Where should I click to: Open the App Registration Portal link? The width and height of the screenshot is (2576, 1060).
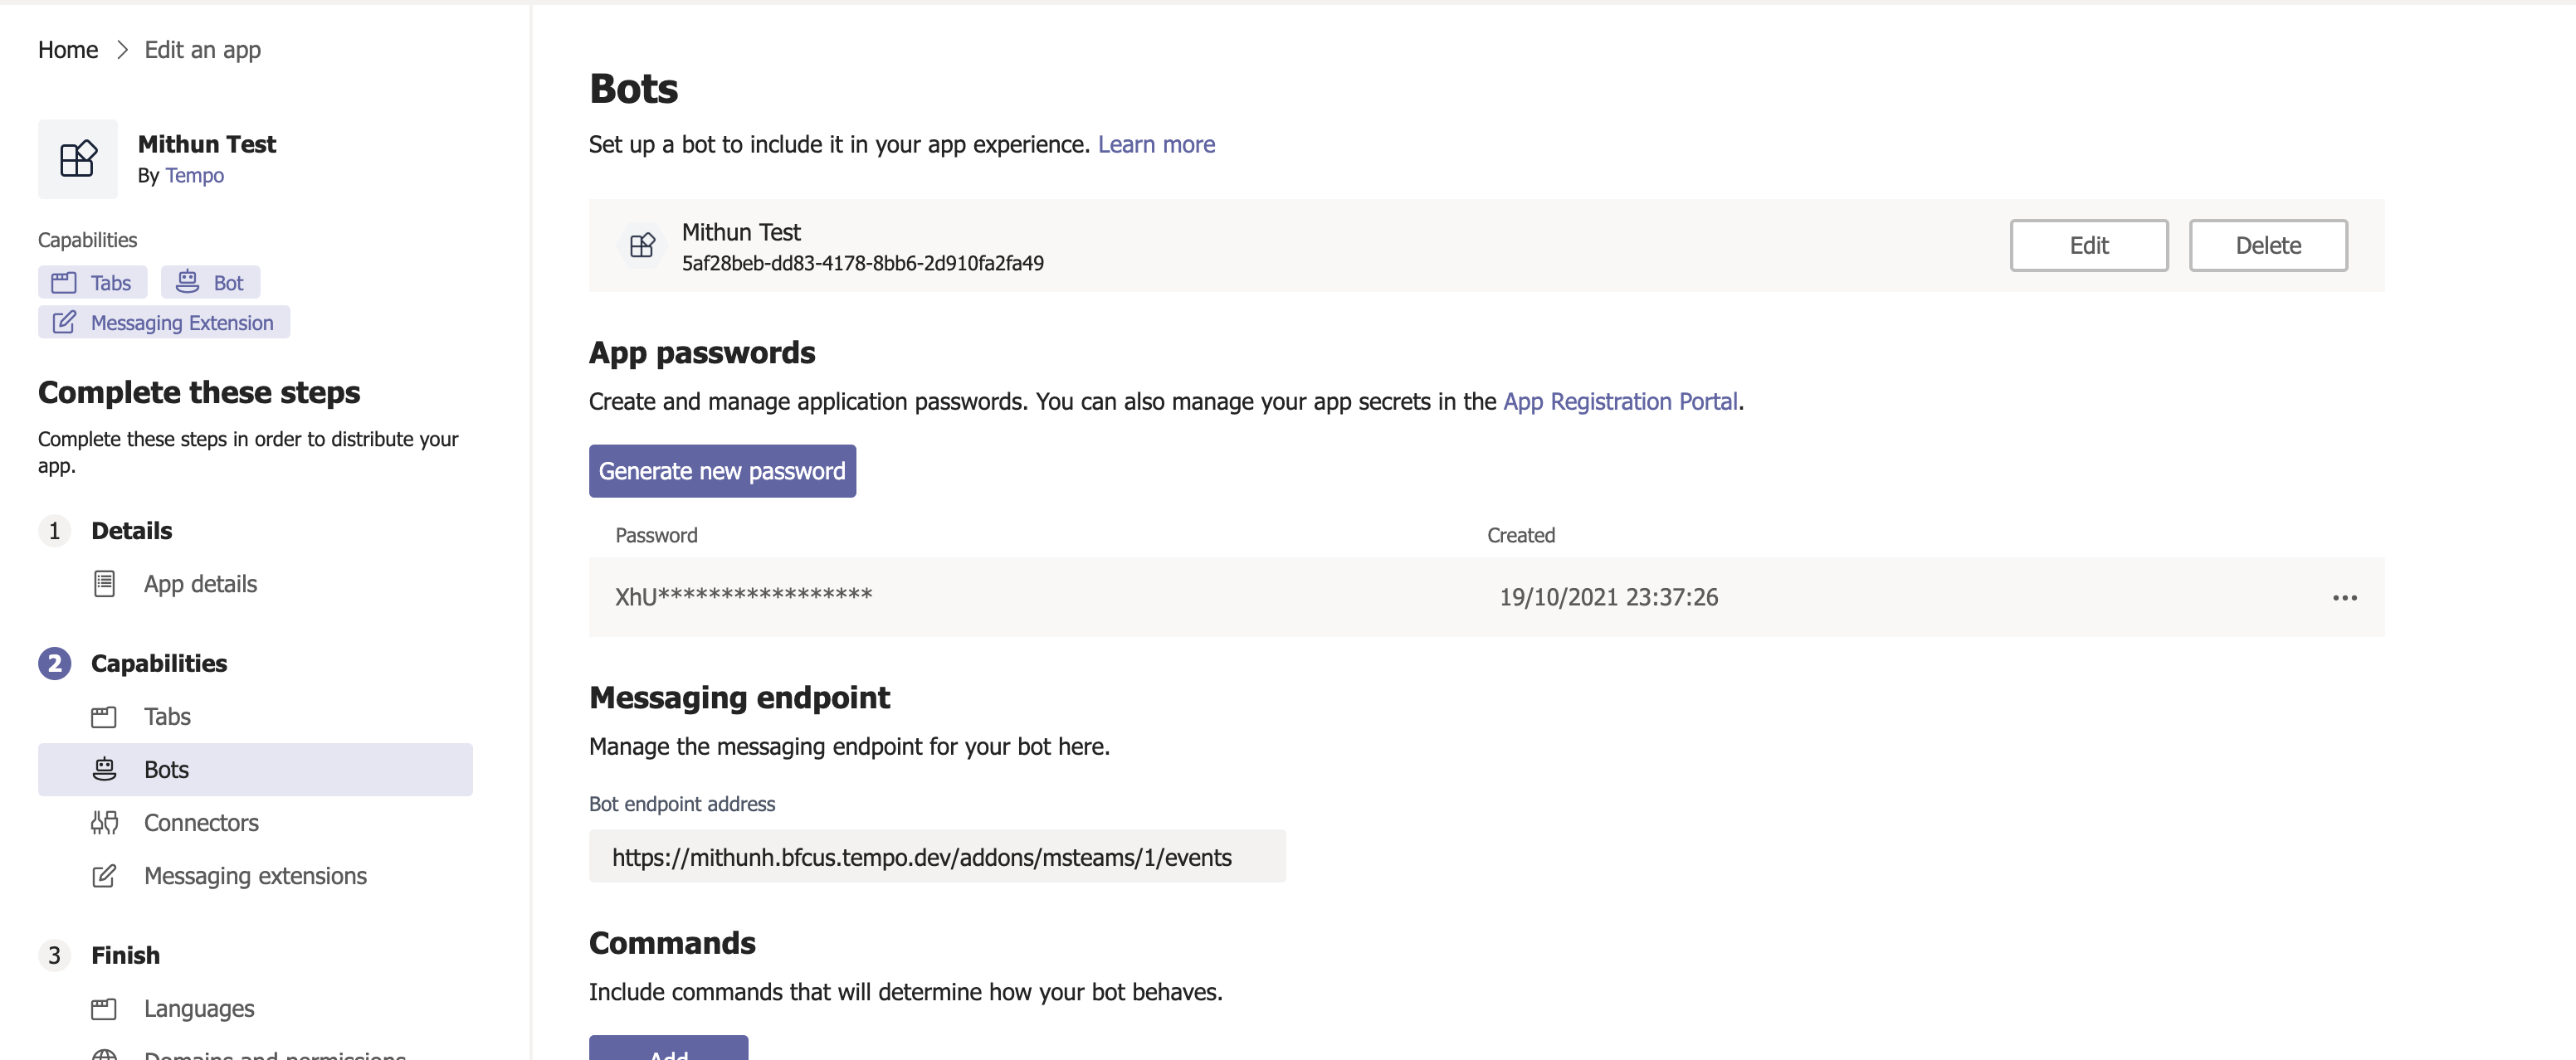coord(1620,401)
